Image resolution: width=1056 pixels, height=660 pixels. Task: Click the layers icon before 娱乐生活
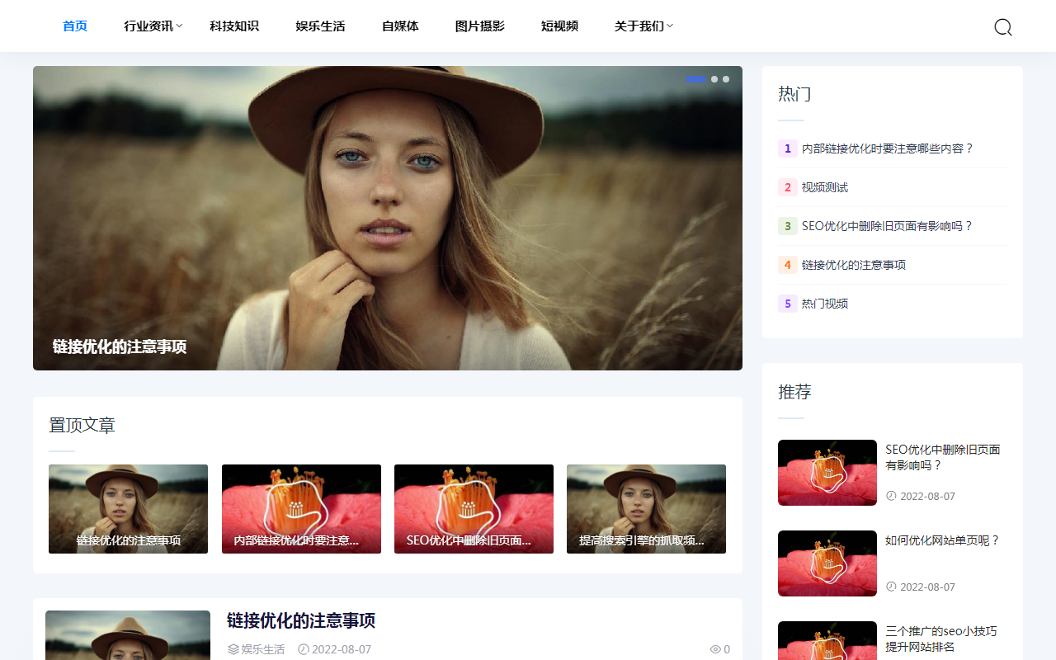pos(233,649)
